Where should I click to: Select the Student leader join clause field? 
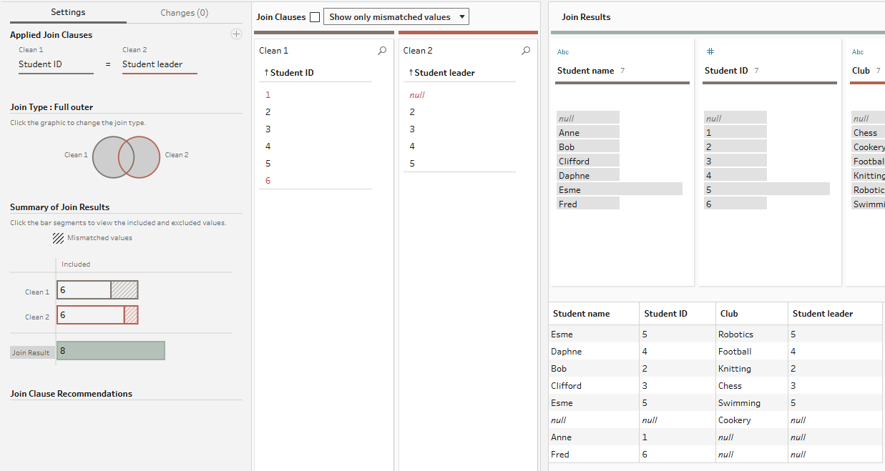click(x=159, y=64)
